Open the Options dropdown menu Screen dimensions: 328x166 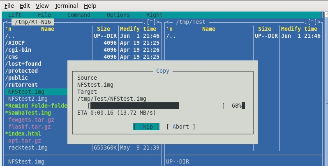tap(118, 15)
